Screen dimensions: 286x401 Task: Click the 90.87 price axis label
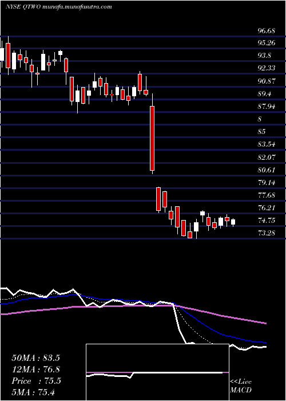267,81
